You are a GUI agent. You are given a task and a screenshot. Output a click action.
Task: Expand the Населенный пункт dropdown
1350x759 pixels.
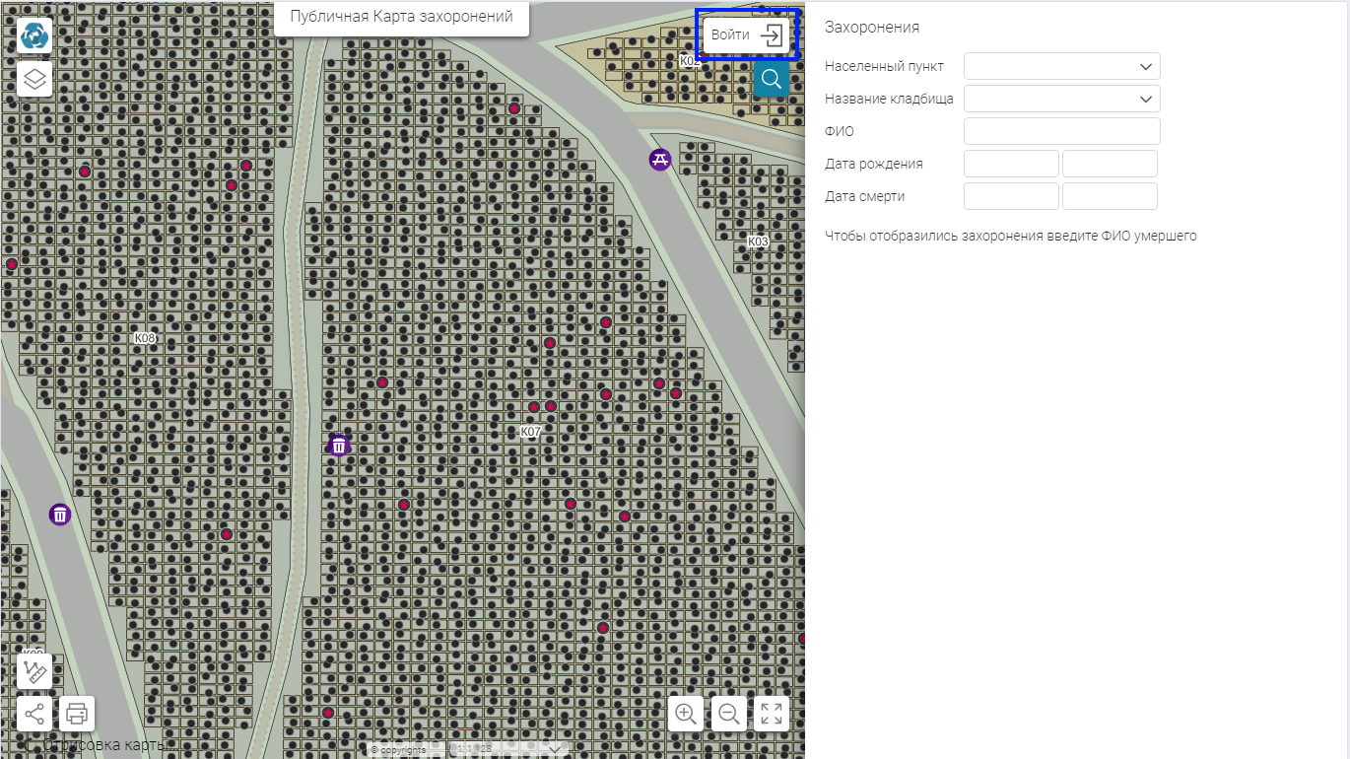[x=1062, y=66]
